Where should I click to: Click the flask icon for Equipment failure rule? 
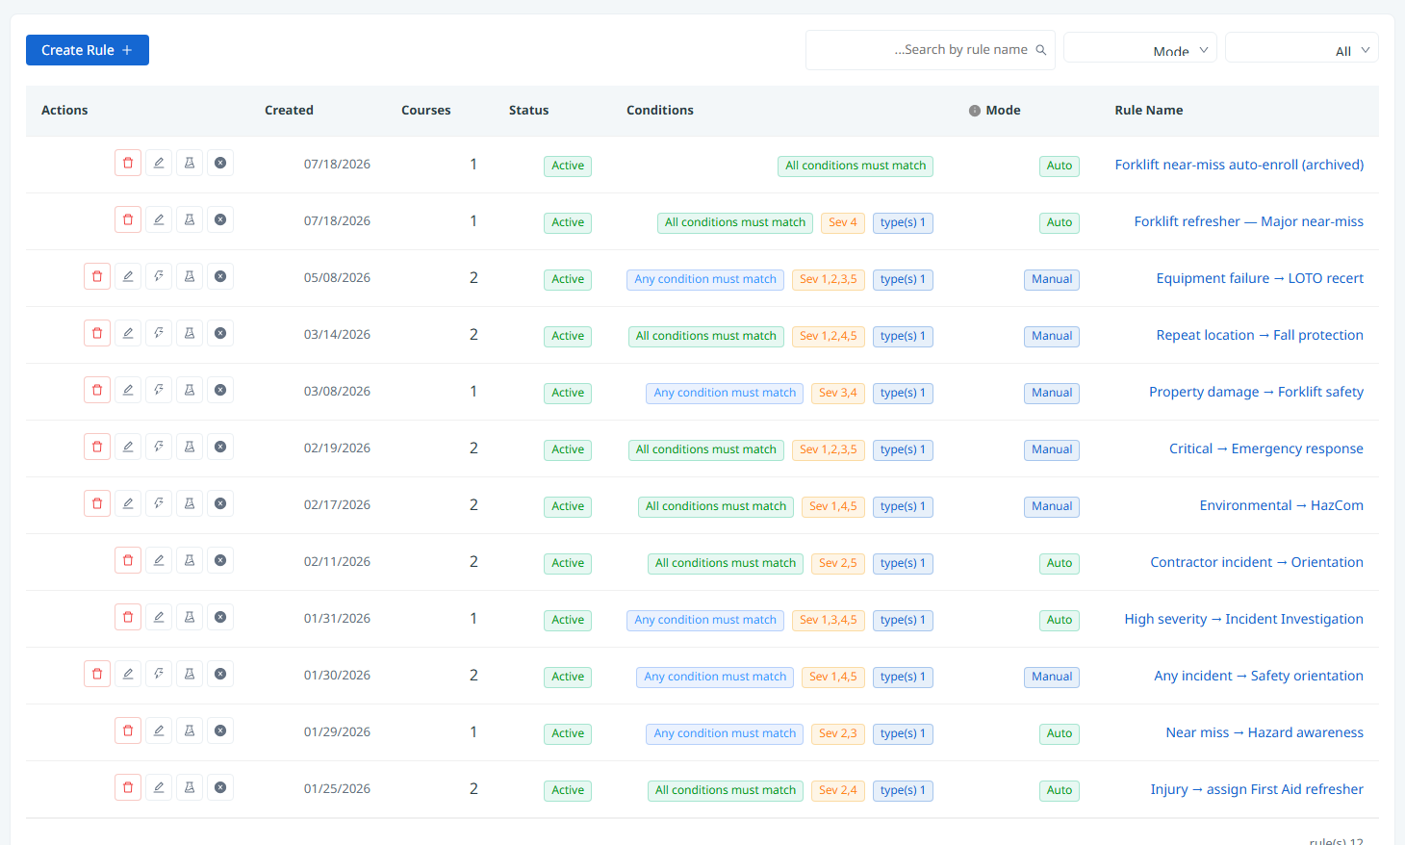pos(190,277)
